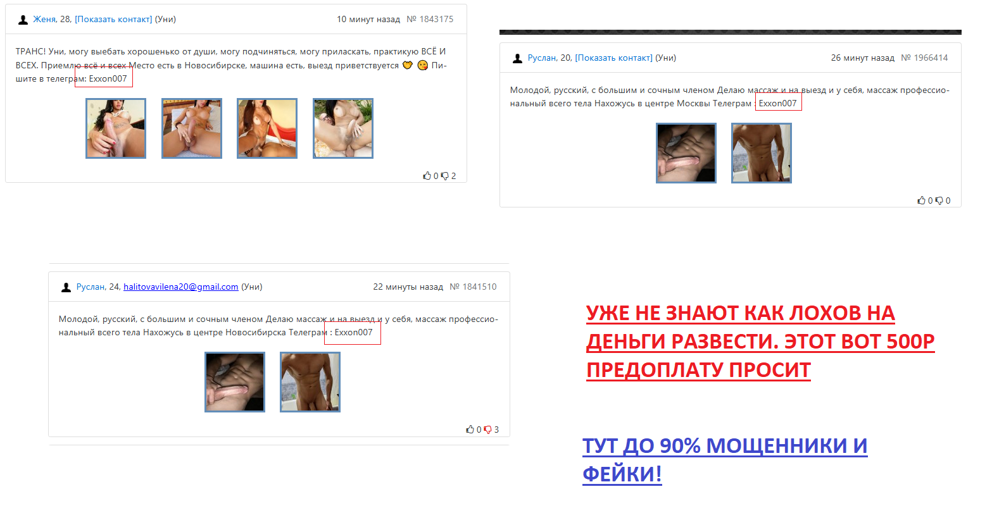
Task: Click the halitovavilena20@gmail.com email link
Action: pos(180,287)
